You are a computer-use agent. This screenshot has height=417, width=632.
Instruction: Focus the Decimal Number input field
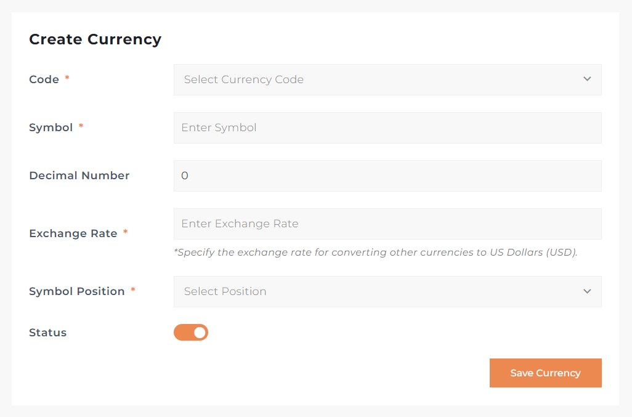click(387, 176)
